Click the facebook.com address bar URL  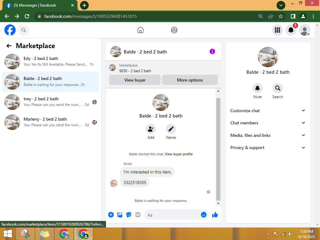[90, 16]
